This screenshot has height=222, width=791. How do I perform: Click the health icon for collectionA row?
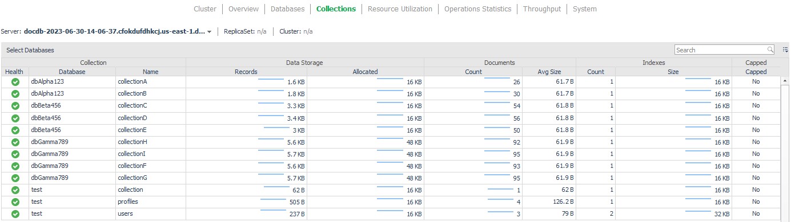click(15, 82)
